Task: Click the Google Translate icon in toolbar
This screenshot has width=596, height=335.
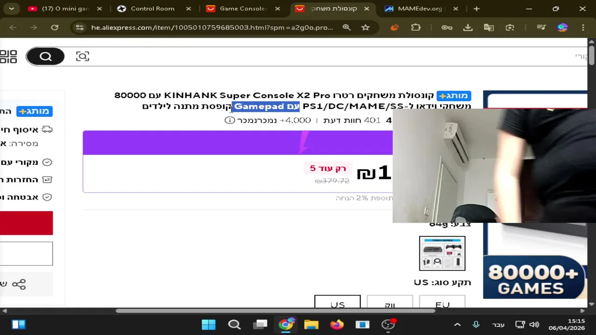Action: [488, 27]
